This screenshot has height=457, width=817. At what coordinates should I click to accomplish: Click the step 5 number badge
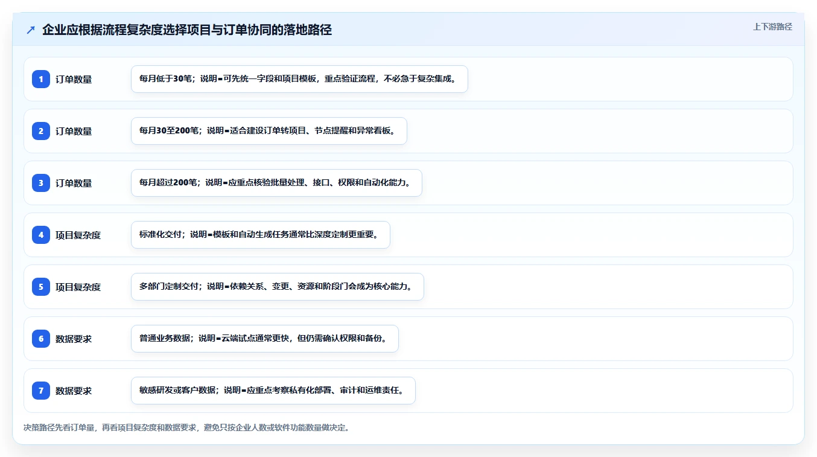(41, 287)
